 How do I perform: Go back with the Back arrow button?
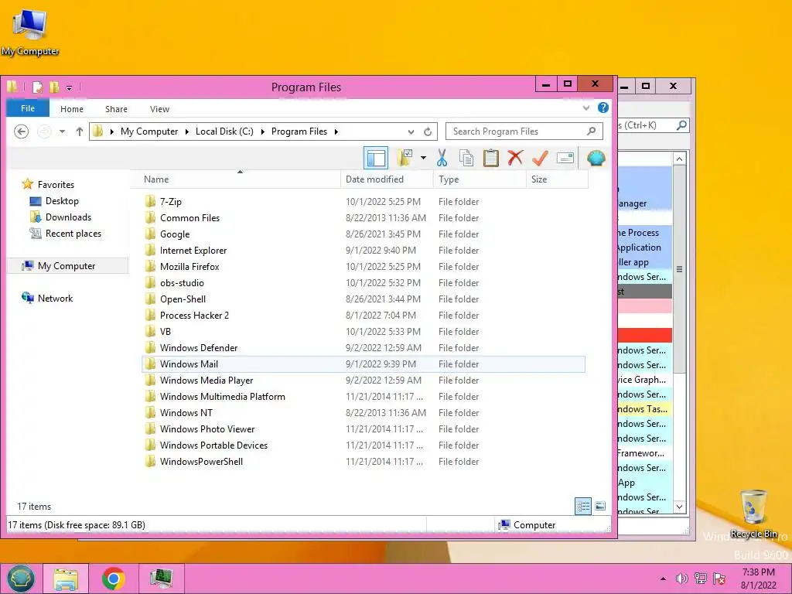(21, 131)
